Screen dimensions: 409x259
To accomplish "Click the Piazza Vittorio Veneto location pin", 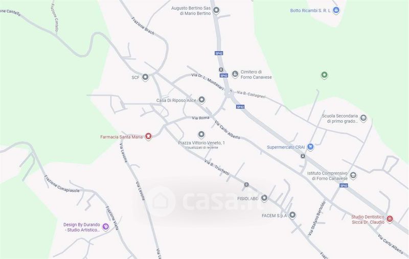I will (201, 134).
